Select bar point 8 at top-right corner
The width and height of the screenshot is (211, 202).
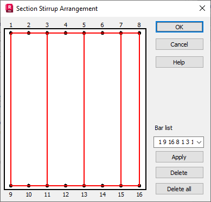point(139,33)
